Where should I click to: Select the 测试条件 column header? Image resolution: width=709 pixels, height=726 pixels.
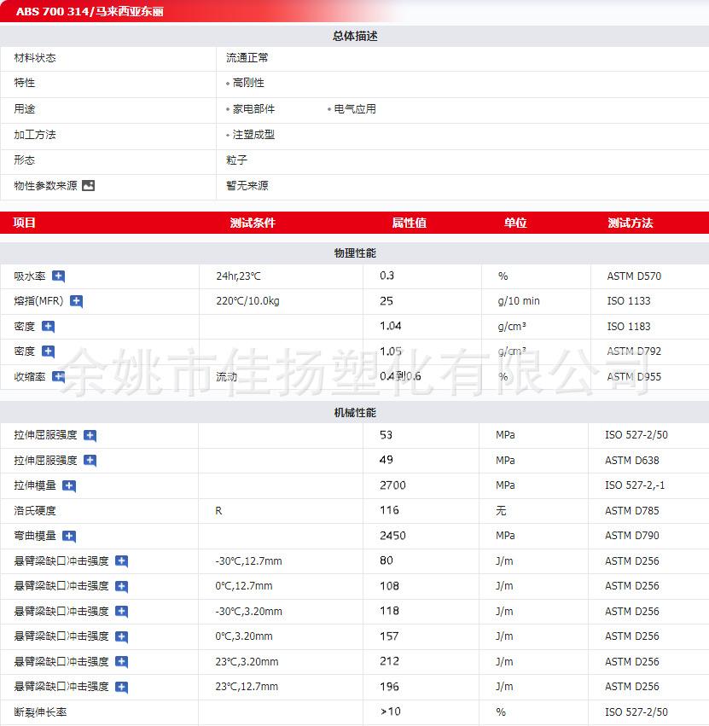(x=253, y=224)
